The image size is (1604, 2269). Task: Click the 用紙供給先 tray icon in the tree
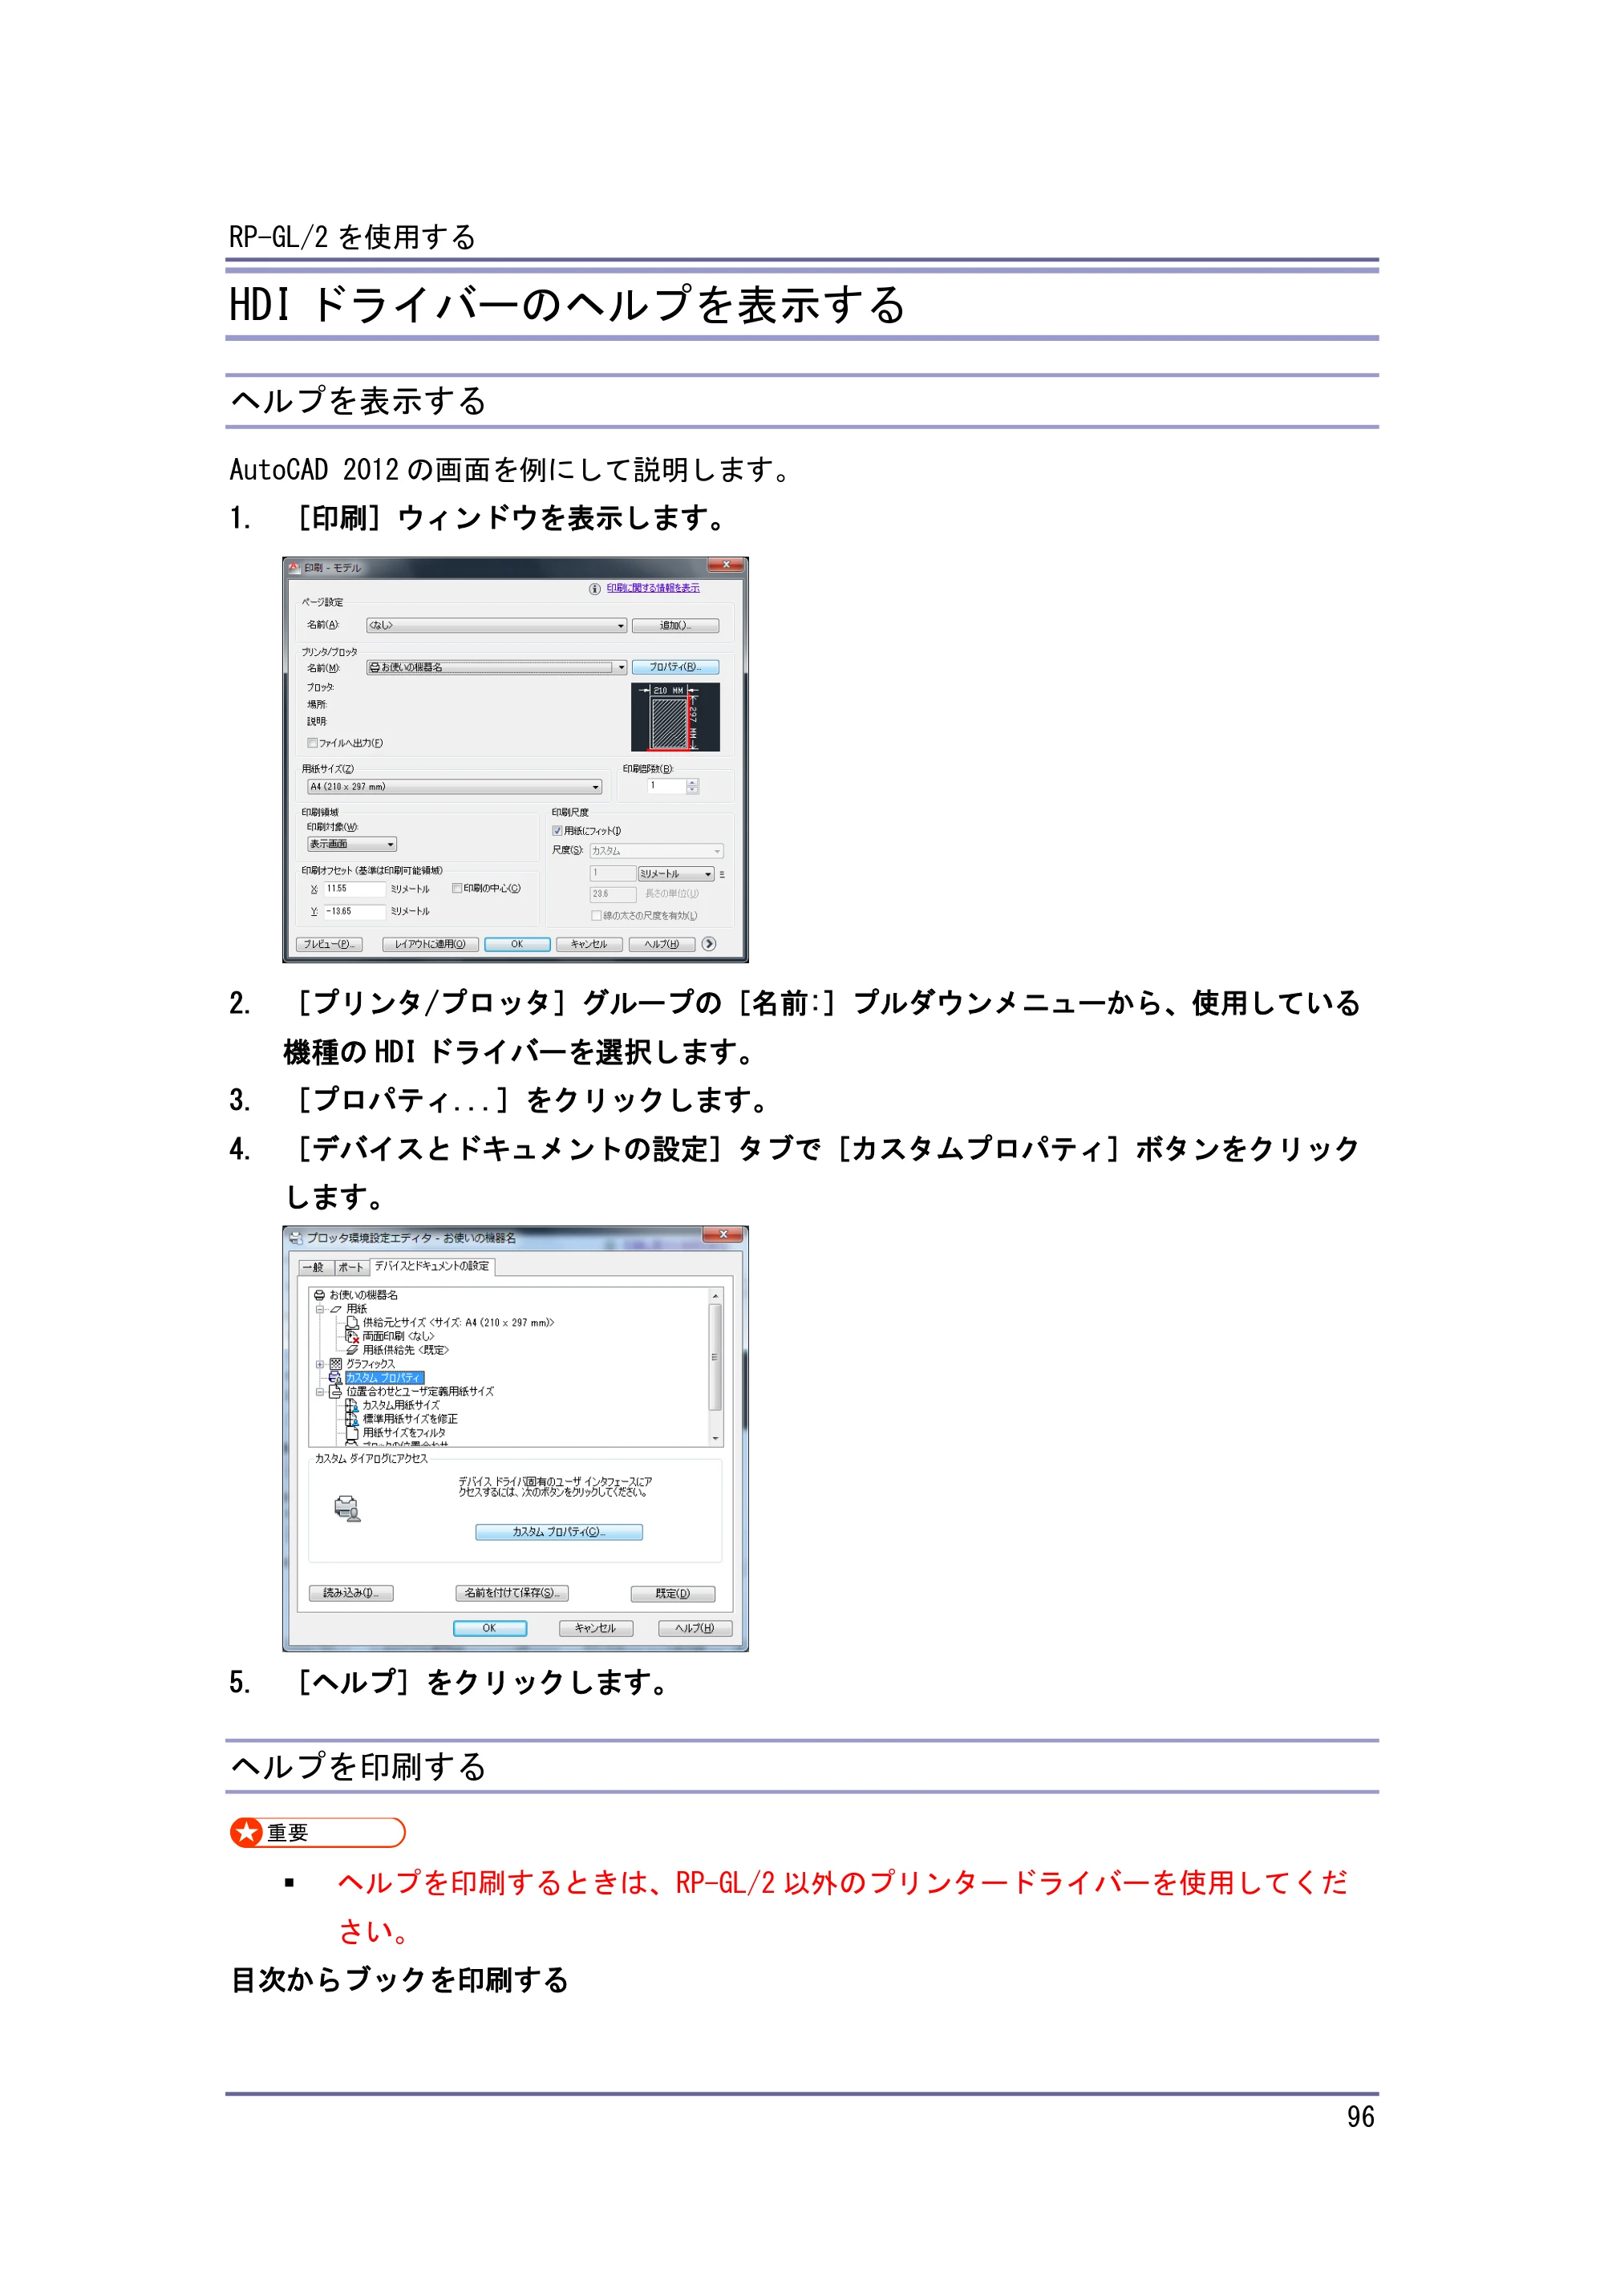[352, 1350]
